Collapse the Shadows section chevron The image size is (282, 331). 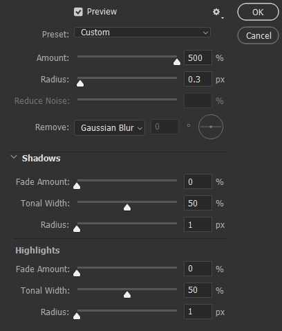tap(14, 157)
